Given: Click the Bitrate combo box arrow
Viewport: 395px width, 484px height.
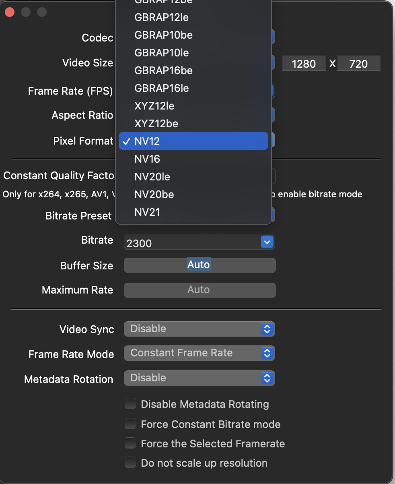Looking at the screenshot, I should [267, 242].
